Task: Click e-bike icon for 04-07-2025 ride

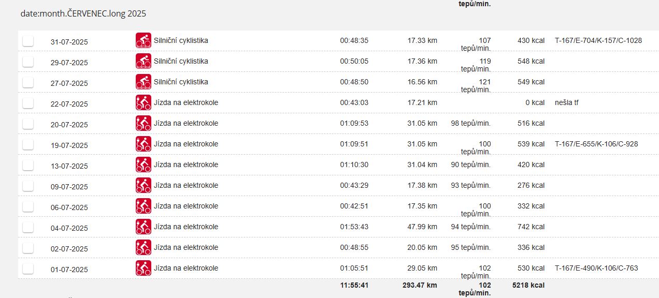Action: tap(144, 227)
